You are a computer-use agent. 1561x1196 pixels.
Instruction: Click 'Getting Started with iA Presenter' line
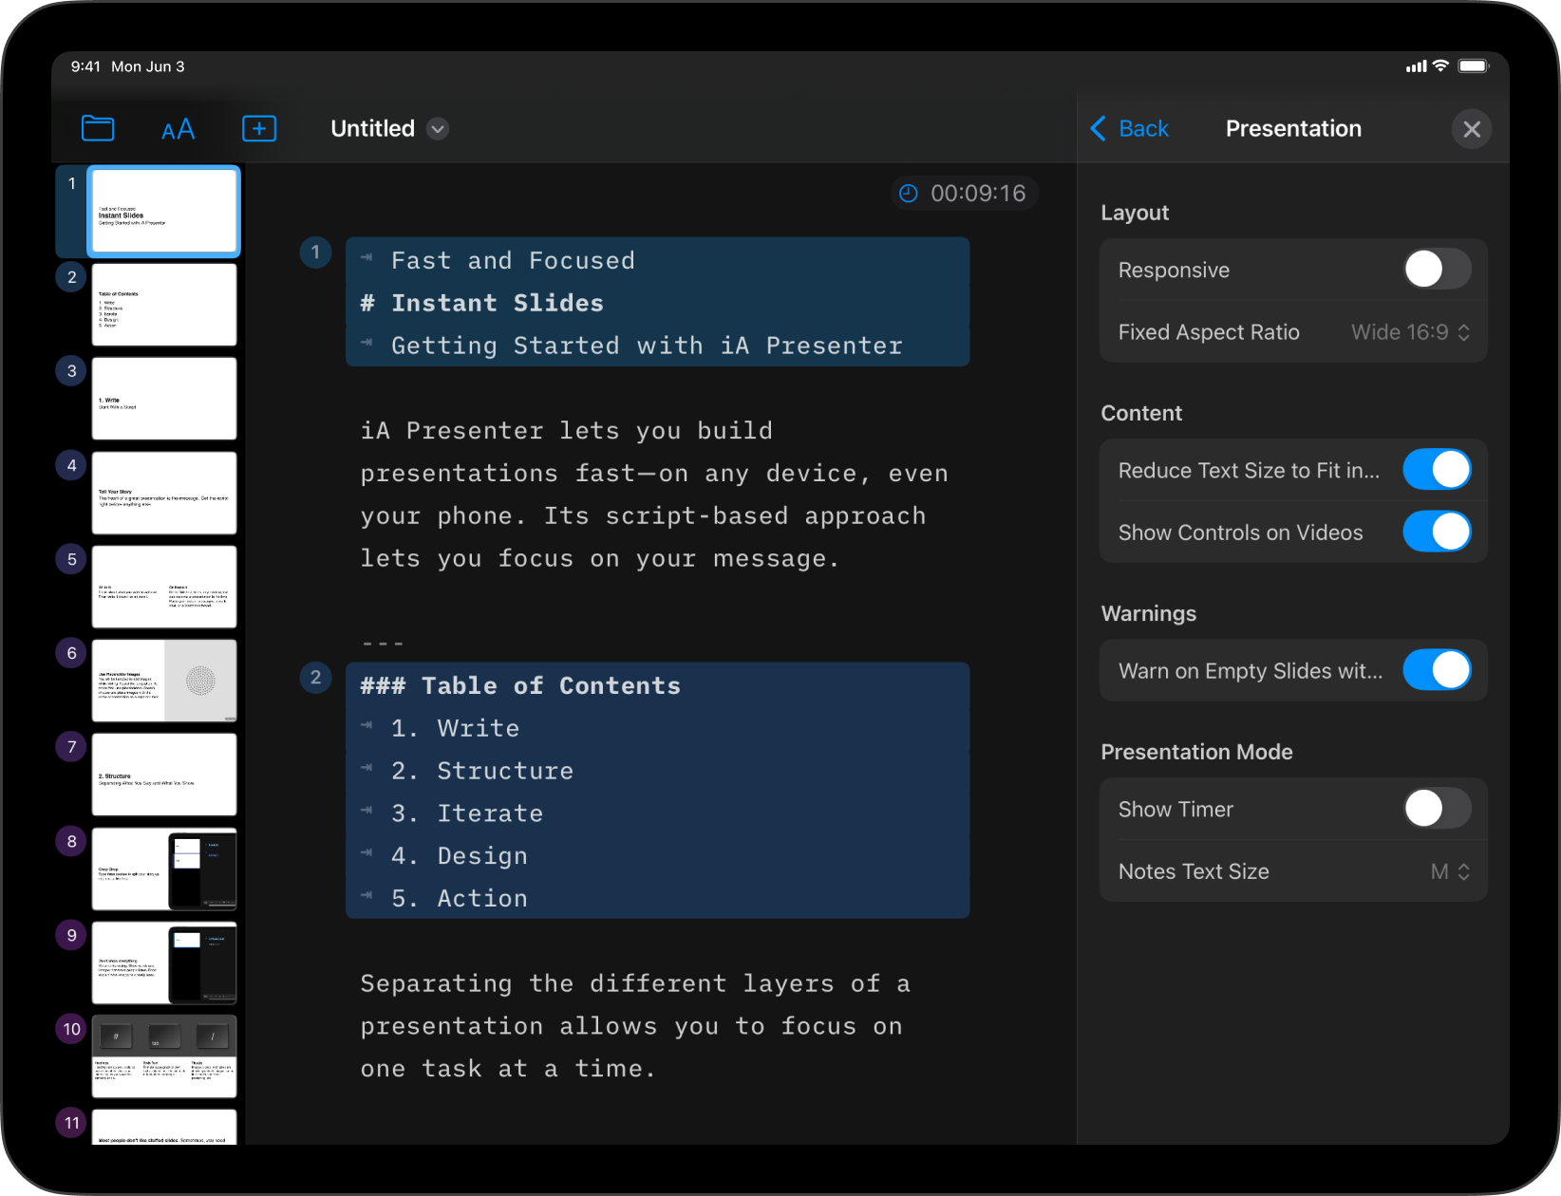[x=647, y=346]
